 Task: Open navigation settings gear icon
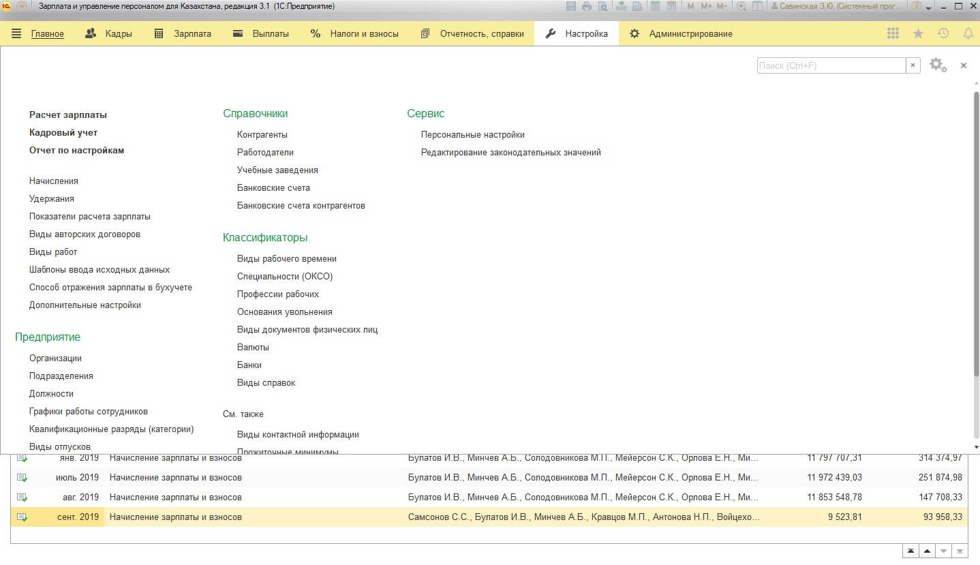point(938,65)
